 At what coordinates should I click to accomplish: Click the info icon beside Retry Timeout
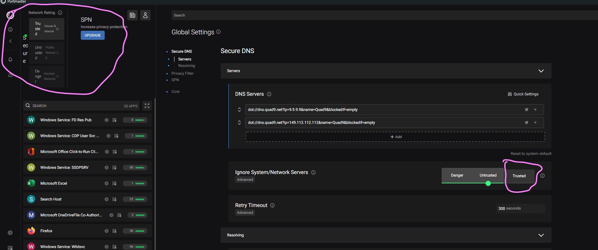272,205
